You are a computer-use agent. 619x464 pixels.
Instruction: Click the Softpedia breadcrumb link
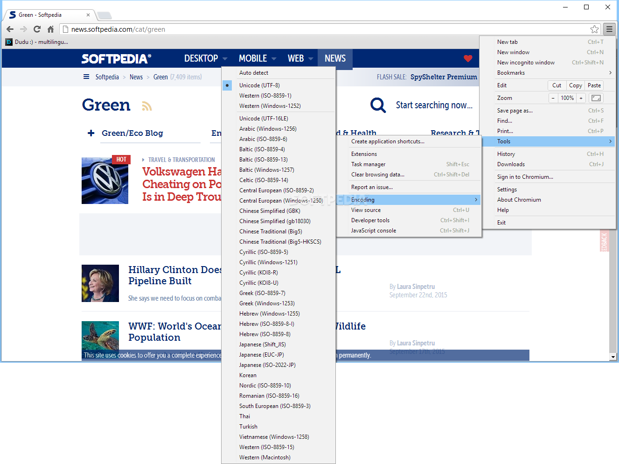pyautogui.click(x=107, y=77)
